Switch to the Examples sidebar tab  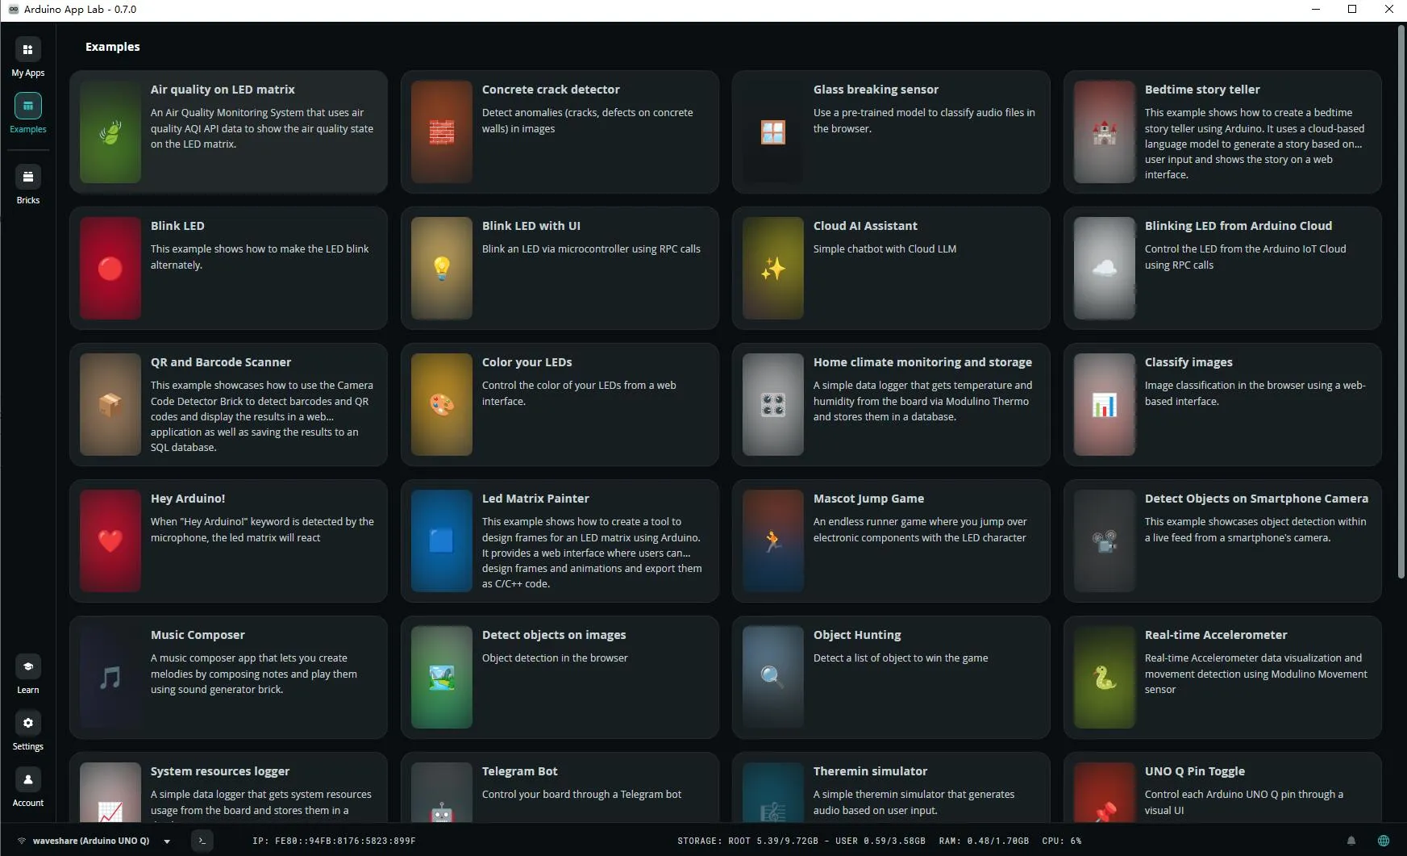click(x=27, y=114)
